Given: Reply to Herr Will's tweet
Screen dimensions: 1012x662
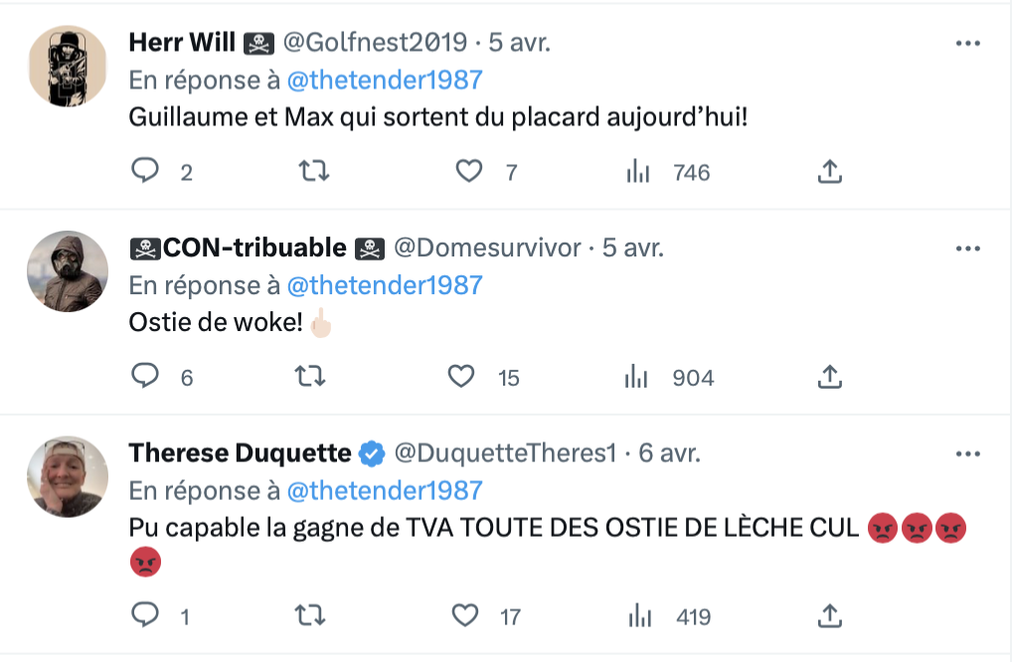Looking at the screenshot, I should coord(145,171).
